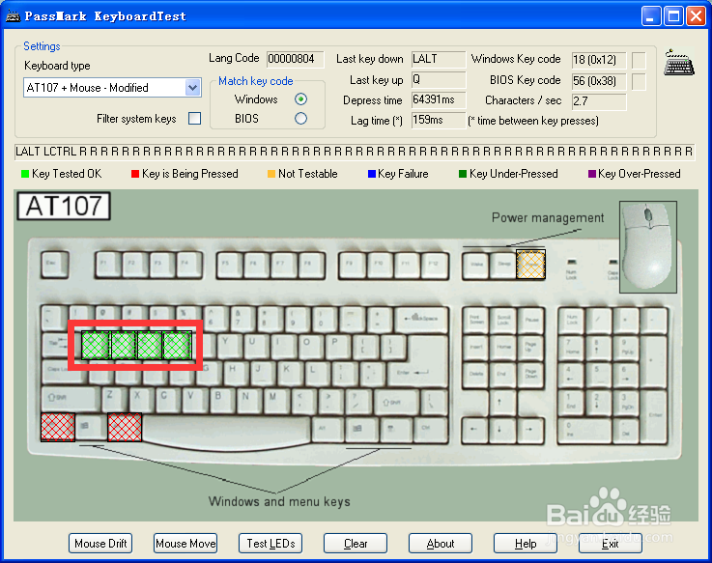Click the left Shift key on the keyboard image

(71, 399)
